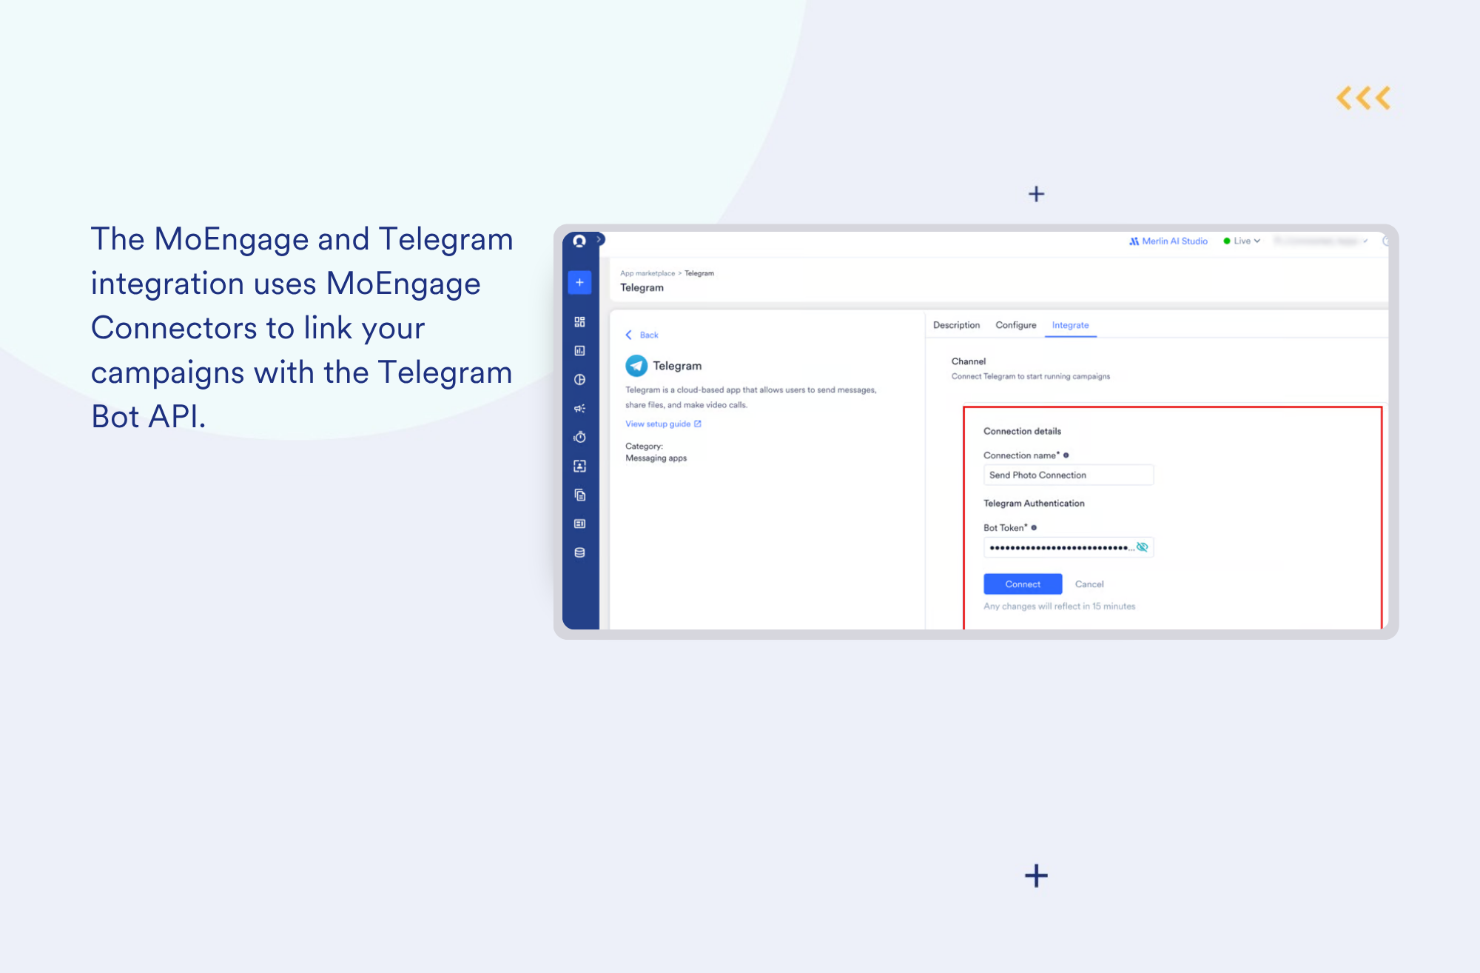This screenshot has width=1480, height=973.
Task: Click 'Messaging apps' category text
Action: click(656, 458)
